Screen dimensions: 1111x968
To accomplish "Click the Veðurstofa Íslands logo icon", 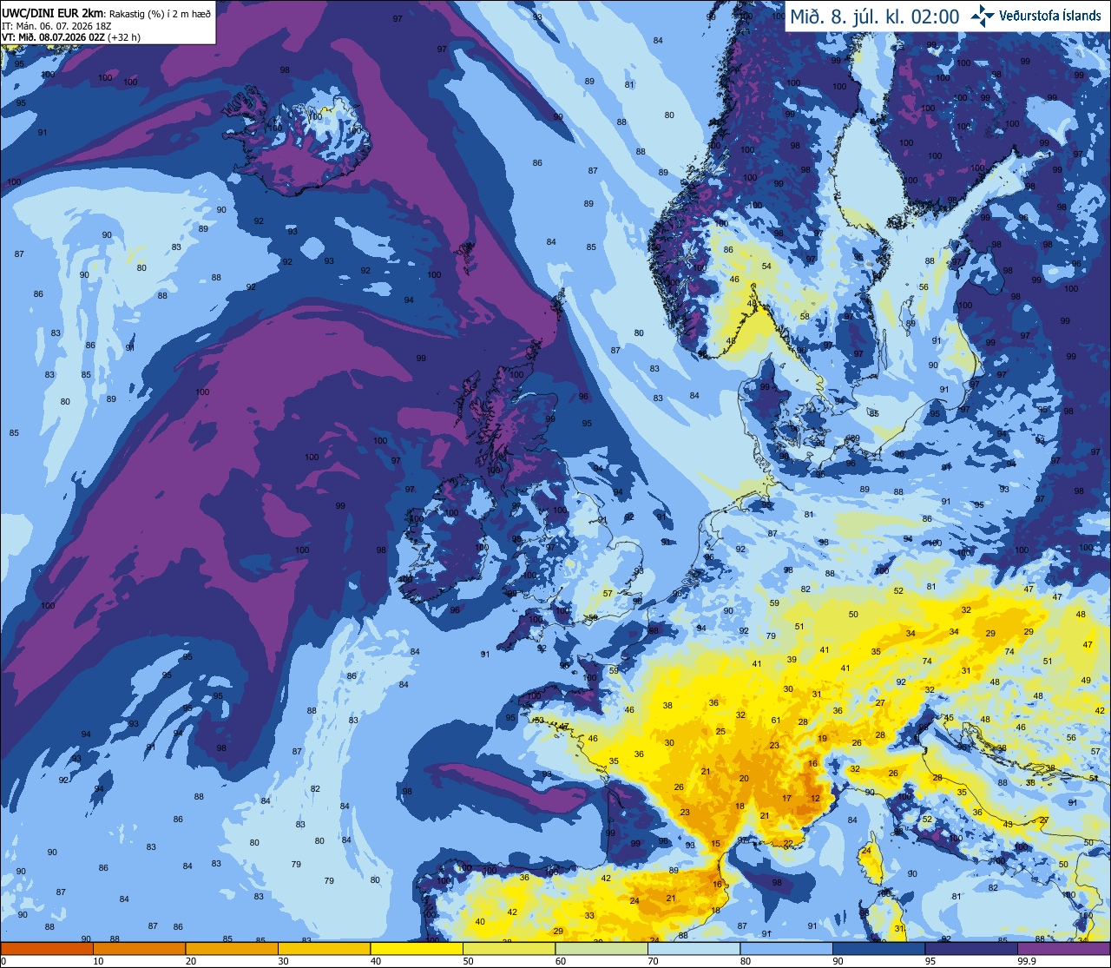I will tap(982, 15).
